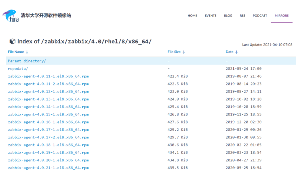The height and width of the screenshot is (175, 296).
Task: Click the TUNA fish logo
Action: point(10,16)
